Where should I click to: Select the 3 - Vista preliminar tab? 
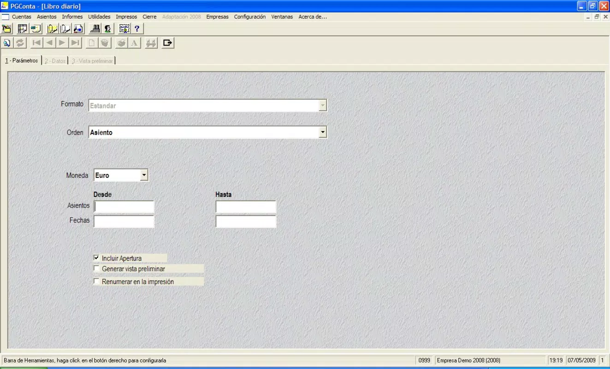pyautogui.click(x=92, y=61)
